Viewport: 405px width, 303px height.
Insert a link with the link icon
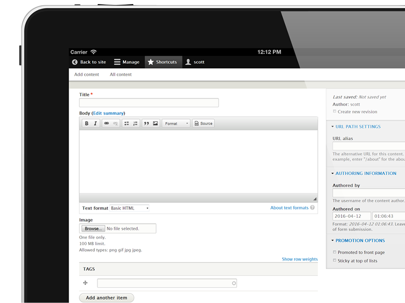106,123
